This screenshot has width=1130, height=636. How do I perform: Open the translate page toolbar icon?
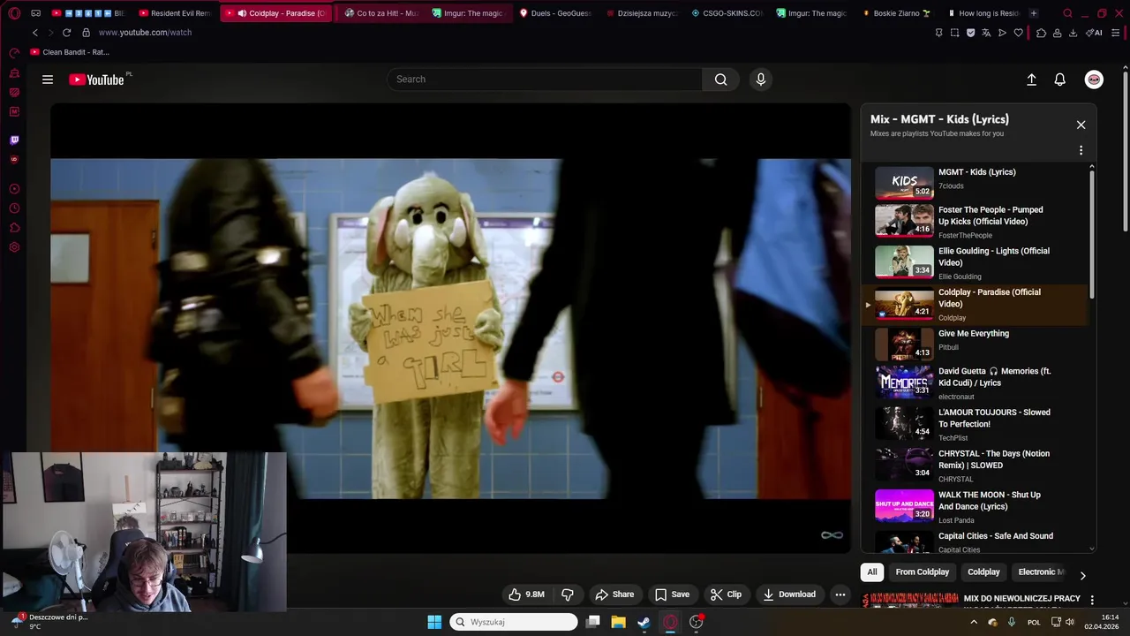[x=986, y=33]
